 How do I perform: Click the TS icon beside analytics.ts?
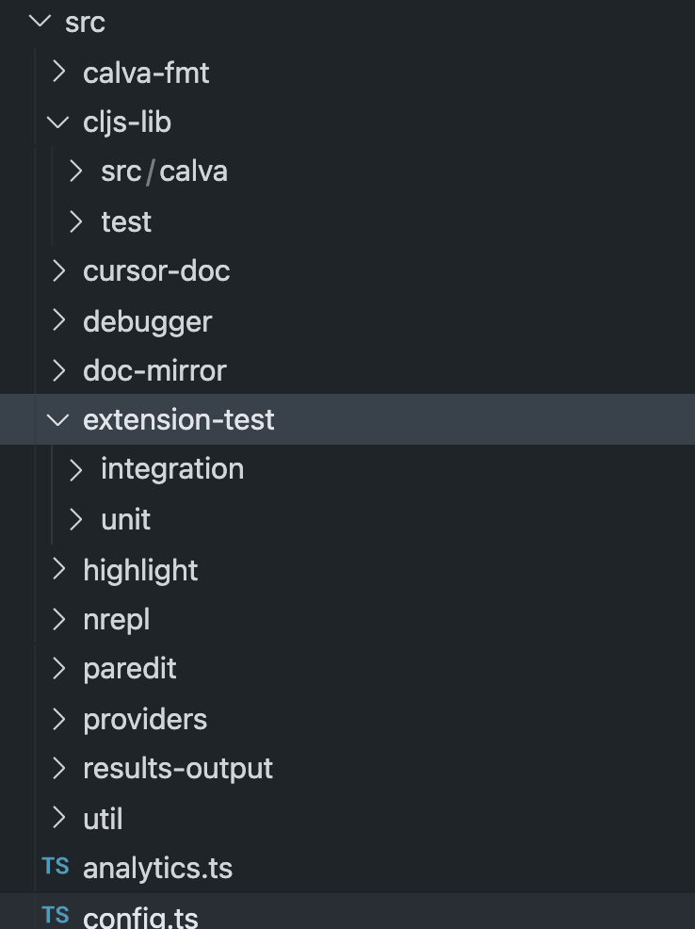56,866
